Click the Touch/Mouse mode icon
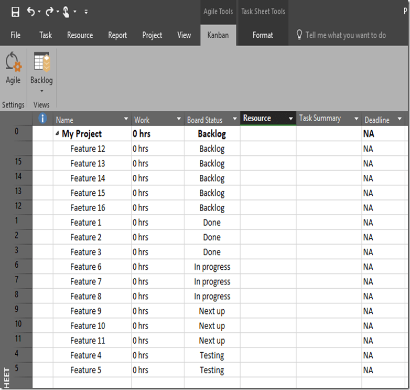410x390 pixels. coord(67,12)
